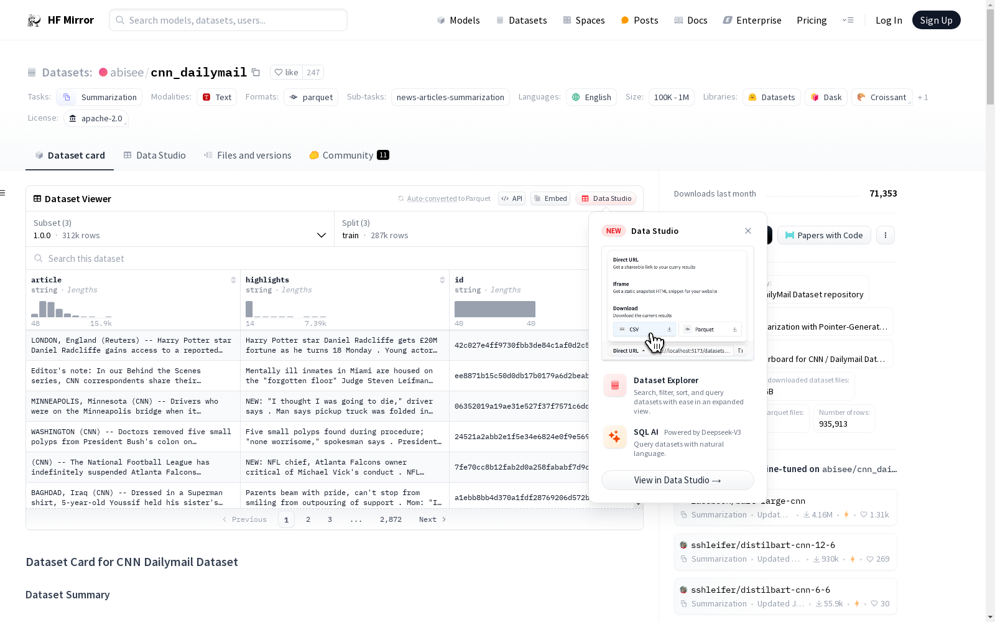Click View in Data Studio button

[678, 480]
